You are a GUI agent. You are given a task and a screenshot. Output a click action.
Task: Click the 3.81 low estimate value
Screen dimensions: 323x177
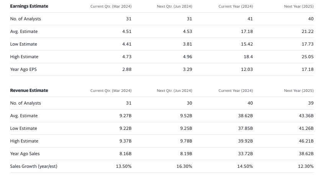coord(187,44)
